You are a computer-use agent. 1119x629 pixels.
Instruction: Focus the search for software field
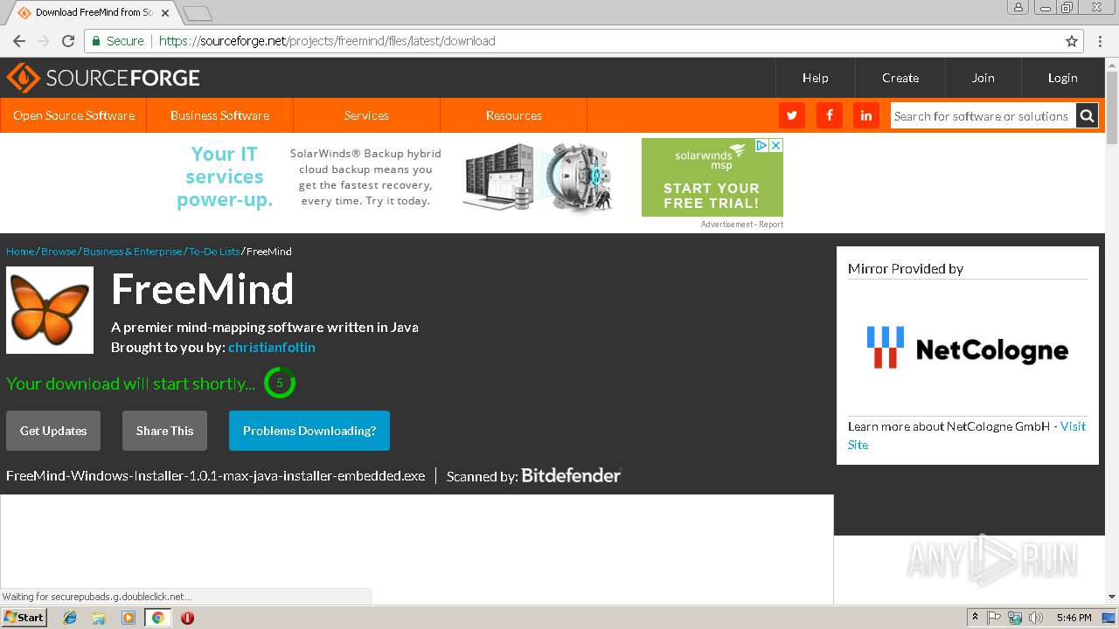pos(983,115)
